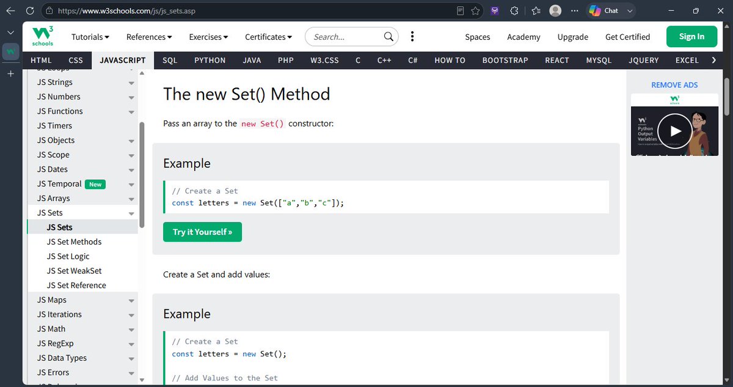The image size is (733, 387).
Task: Open JS Set Logic in sidebar
Action: click(68, 256)
